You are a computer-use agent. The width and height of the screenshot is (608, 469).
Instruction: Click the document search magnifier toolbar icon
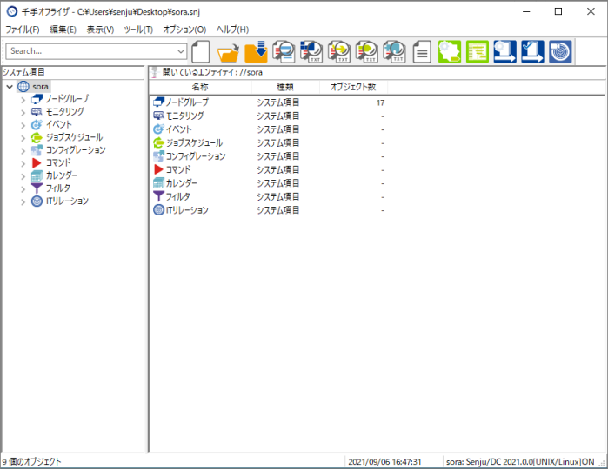pos(284,51)
